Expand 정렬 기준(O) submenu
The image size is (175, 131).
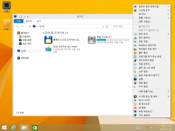tap(152, 18)
